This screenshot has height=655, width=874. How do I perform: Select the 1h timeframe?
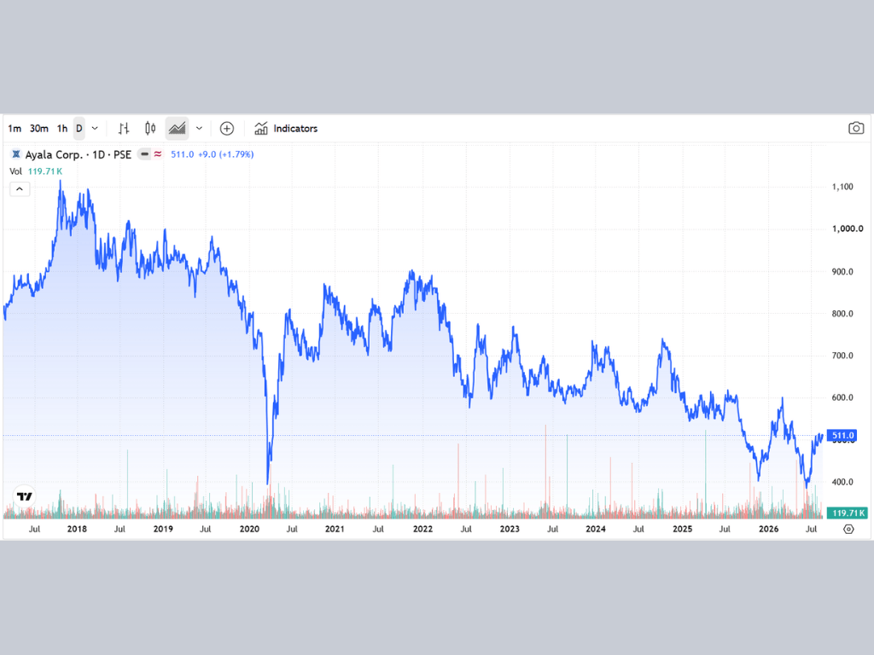pyautogui.click(x=61, y=129)
